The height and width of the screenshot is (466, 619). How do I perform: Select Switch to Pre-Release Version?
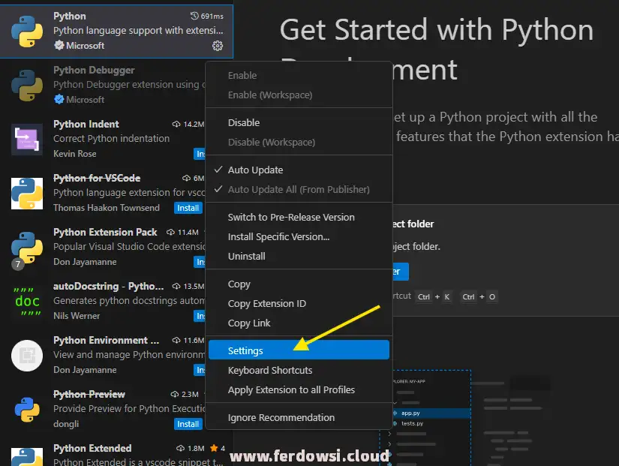[x=299, y=217]
